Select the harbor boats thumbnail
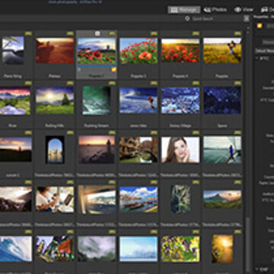The width and height of the screenshot is (274, 274). click(139, 199)
